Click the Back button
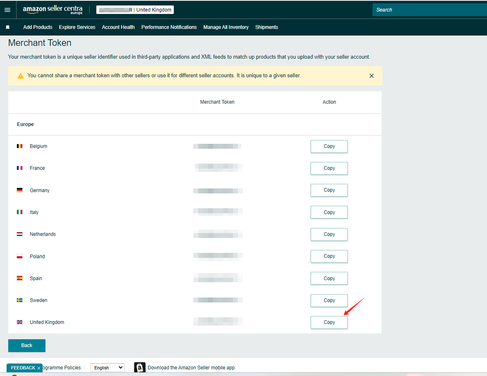 pyautogui.click(x=27, y=345)
